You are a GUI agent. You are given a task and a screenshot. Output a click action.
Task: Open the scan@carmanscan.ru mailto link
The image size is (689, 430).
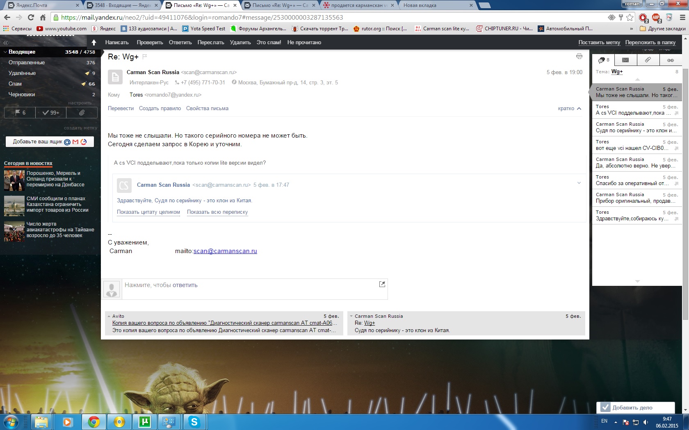point(225,251)
